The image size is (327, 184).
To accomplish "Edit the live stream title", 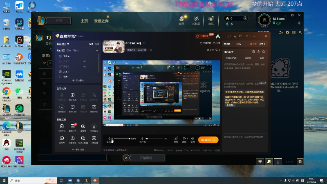I will click(x=144, y=43).
